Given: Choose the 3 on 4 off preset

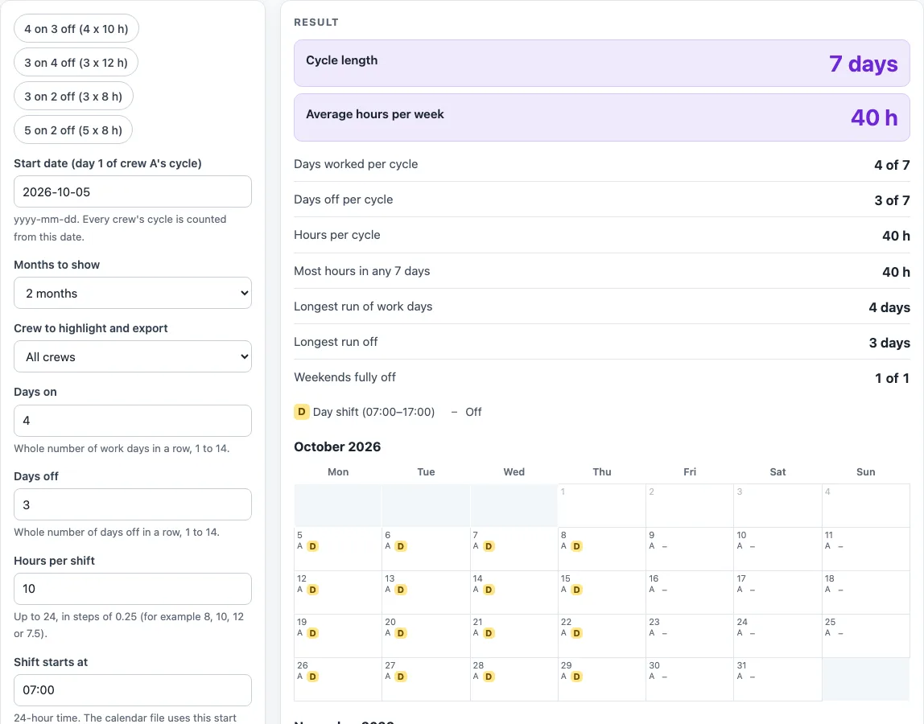Looking at the screenshot, I should click(x=76, y=63).
